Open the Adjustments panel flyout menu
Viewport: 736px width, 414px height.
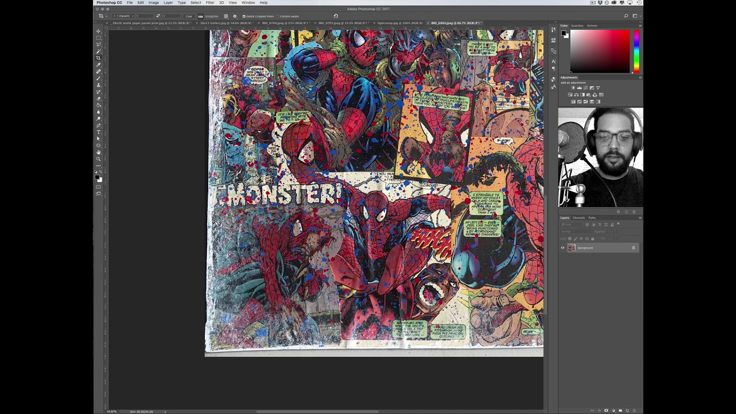640,78
